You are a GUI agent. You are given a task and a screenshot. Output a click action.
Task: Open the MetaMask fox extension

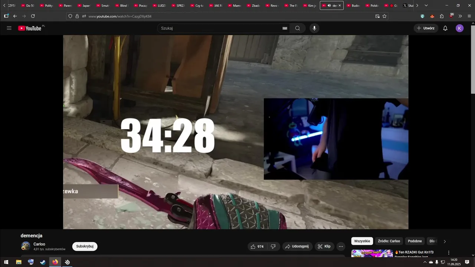432,16
